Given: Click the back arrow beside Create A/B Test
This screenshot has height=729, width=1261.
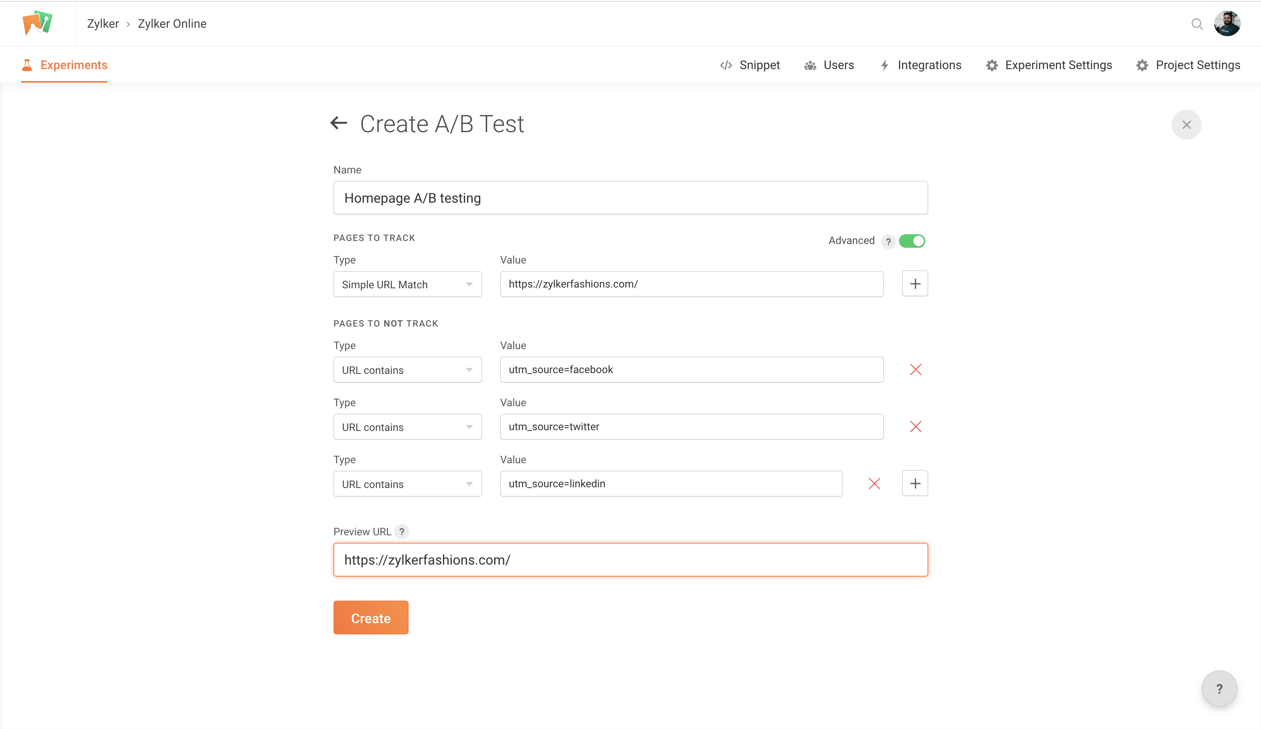Looking at the screenshot, I should click(x=339, y=123).
